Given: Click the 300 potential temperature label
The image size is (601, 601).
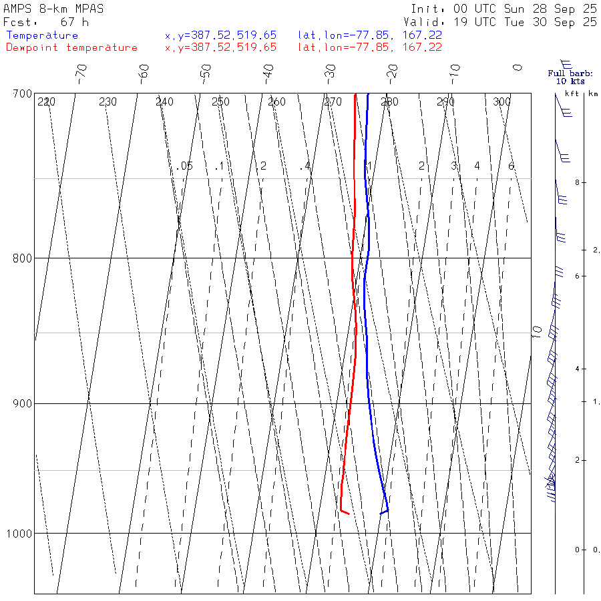Looking at the screenshot, I should point(502,102).
